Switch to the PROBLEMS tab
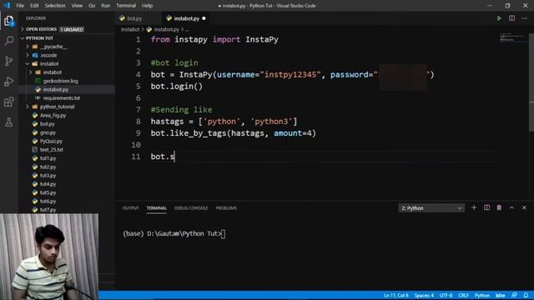This screenshot has height=300, width=534. pyautogui.click(x=226, y=207)
